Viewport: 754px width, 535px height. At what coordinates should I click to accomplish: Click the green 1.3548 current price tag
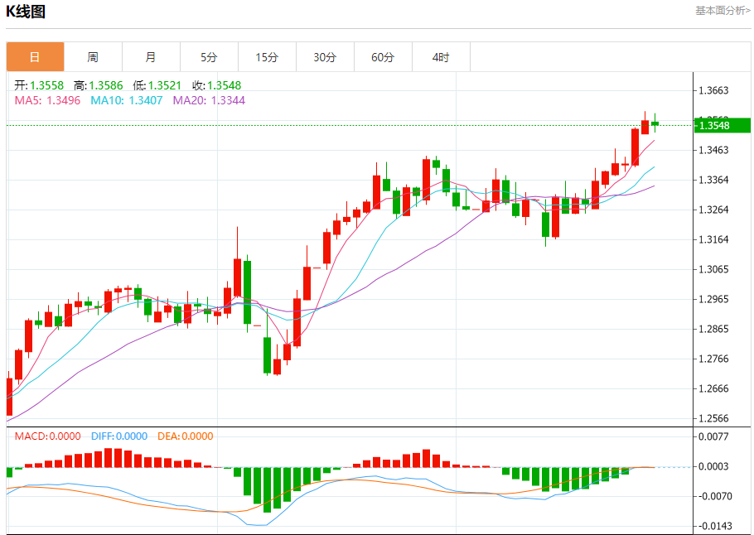722,125
